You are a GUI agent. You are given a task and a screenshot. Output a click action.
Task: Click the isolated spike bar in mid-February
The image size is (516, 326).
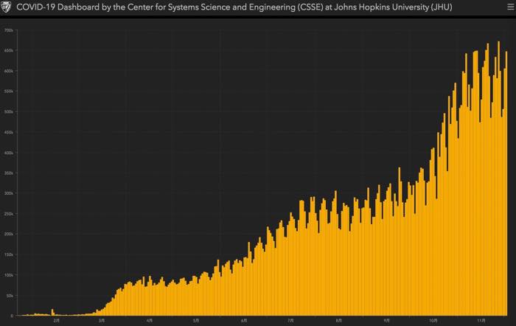[52, 312]
